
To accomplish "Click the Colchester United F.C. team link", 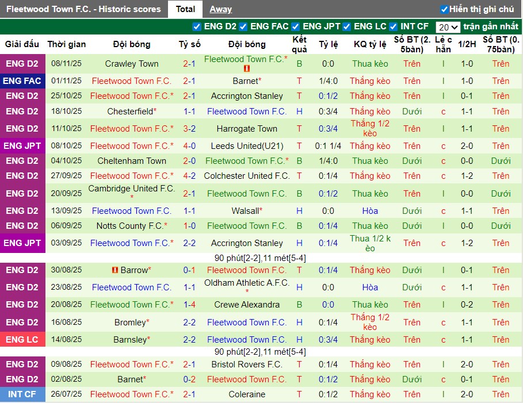I will point(246,176).
